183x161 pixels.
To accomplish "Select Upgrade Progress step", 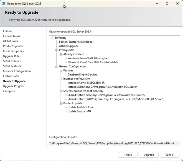I will (14, 86).
